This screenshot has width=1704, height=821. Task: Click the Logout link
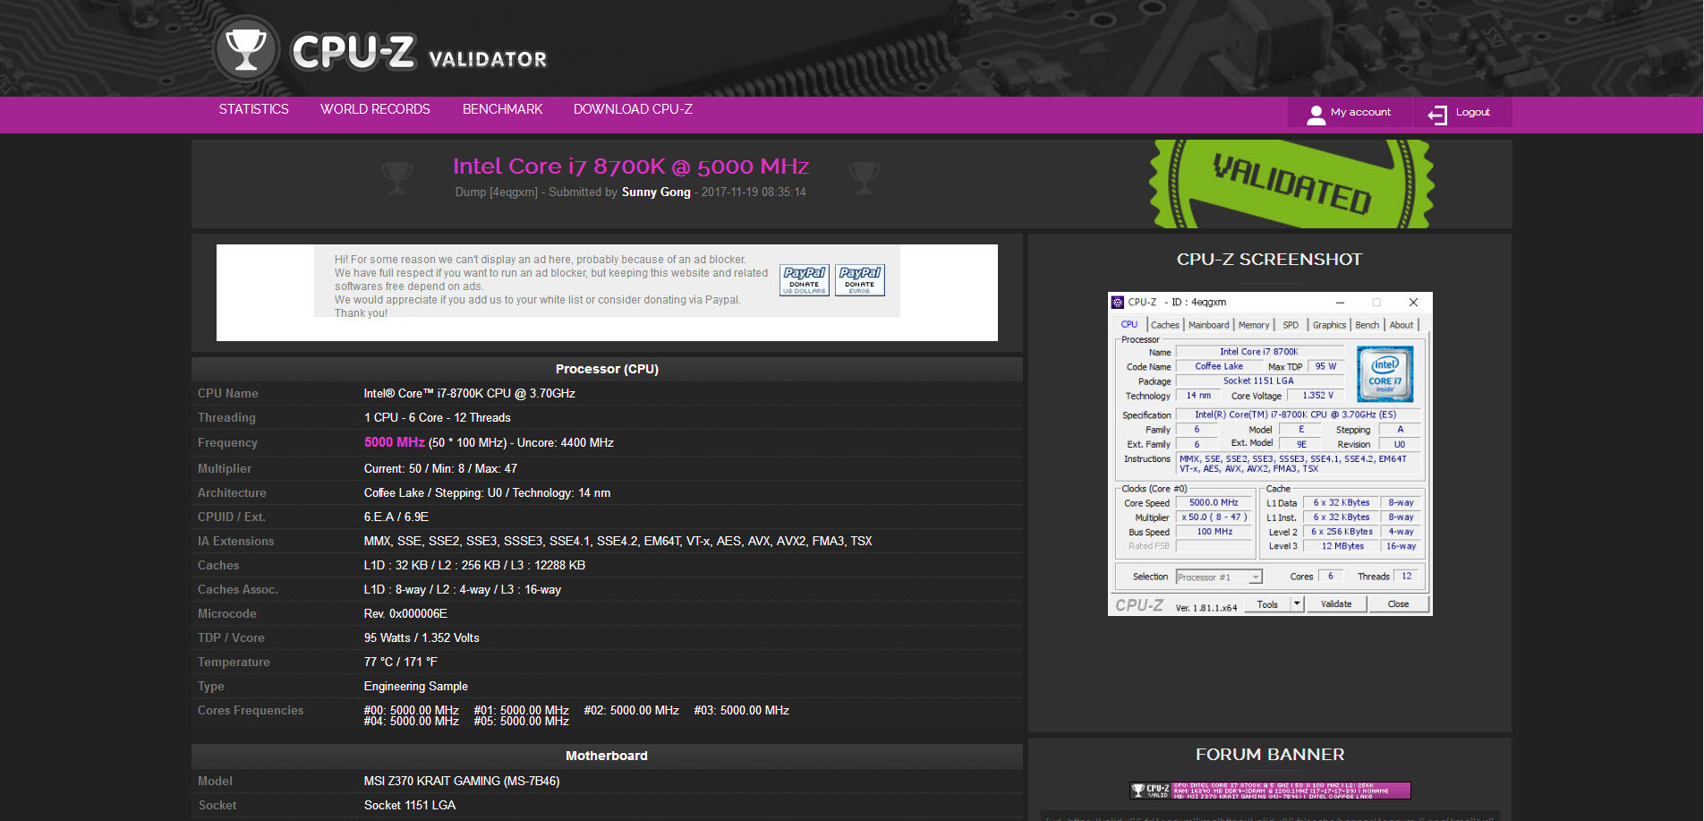point(1472,113)
